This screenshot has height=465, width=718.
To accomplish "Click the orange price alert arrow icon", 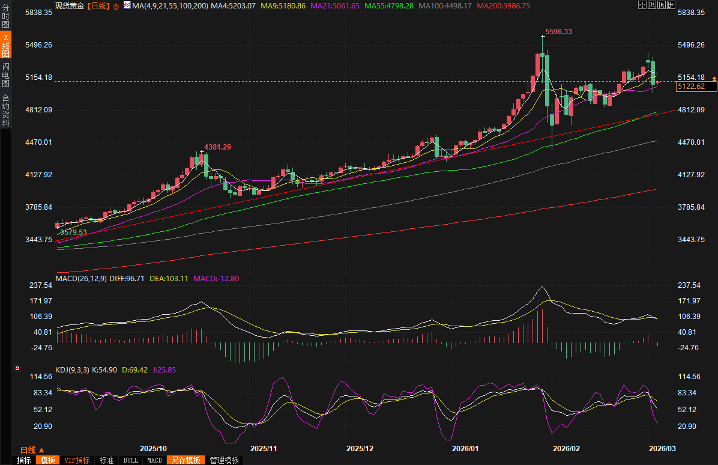I will coord(714,79).
